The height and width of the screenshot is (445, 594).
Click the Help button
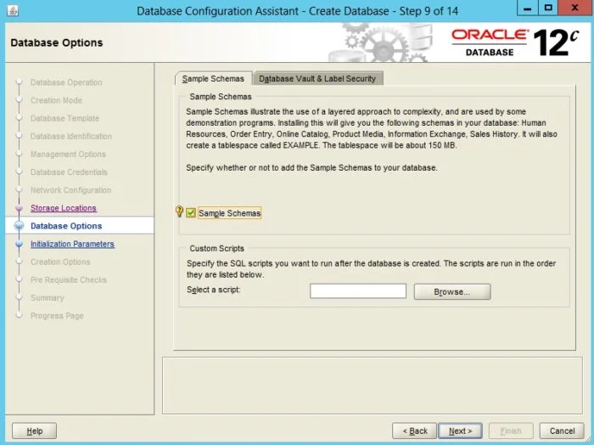click(35, 431)
